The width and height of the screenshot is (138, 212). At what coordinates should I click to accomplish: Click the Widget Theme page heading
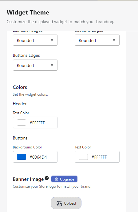28,12
